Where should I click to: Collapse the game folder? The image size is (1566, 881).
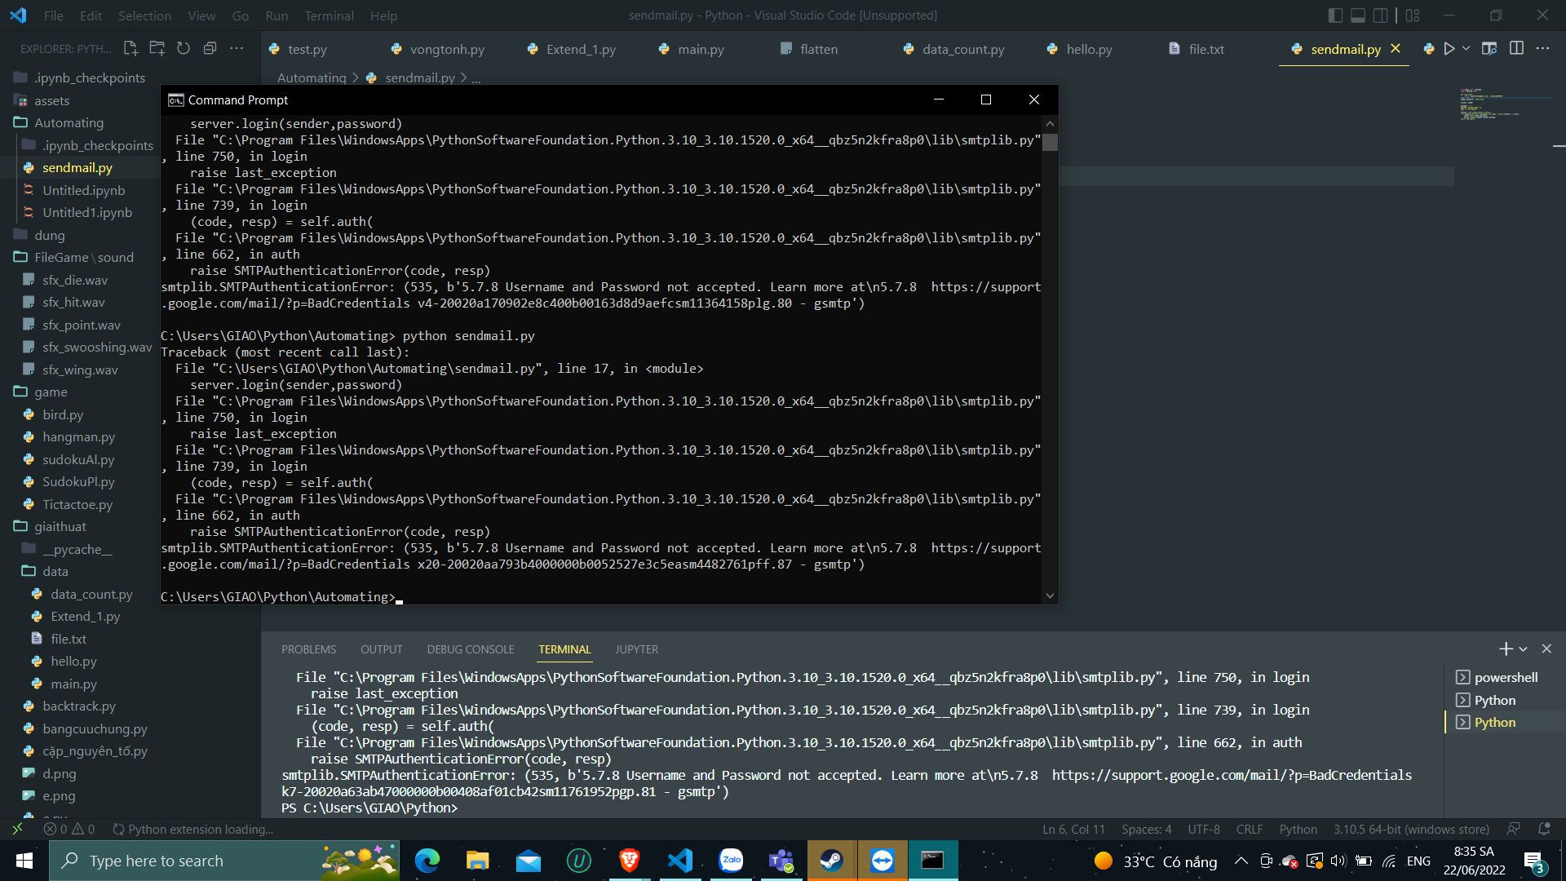pos(51,392)
